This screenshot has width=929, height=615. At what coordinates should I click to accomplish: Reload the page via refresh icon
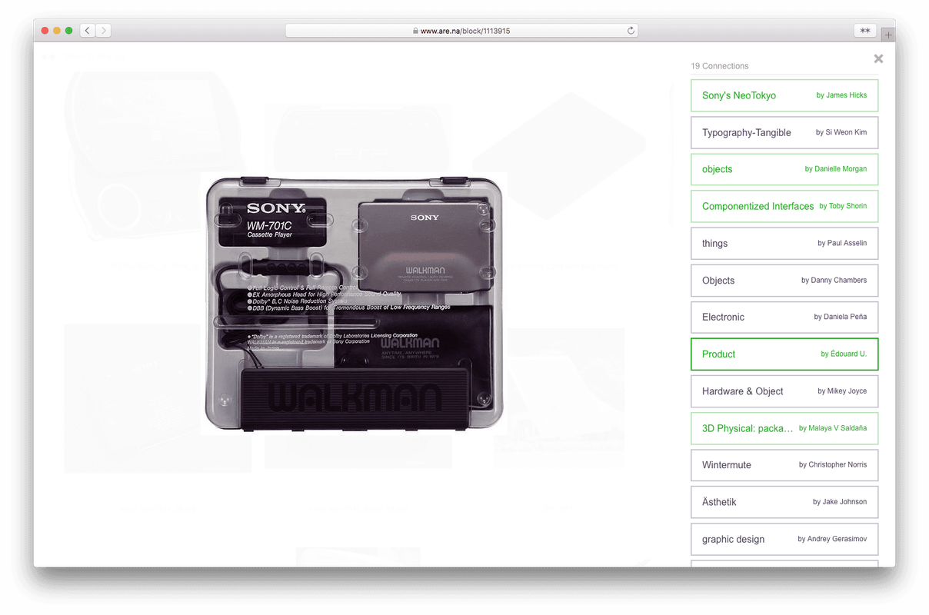[x=631, y=31]
